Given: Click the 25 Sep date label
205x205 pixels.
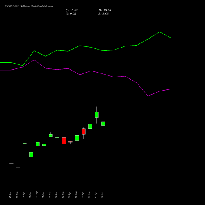Looking at the screenshot, I should pos(82,195).
